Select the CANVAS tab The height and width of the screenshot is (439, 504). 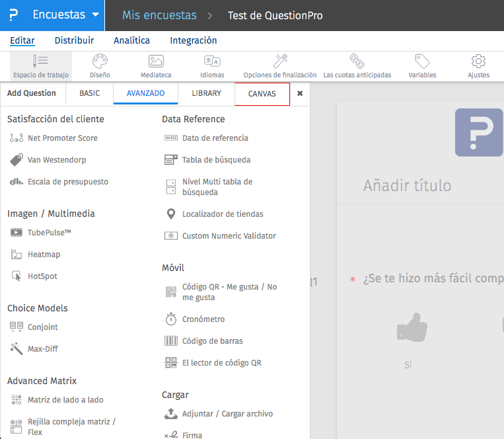point(262,94)
